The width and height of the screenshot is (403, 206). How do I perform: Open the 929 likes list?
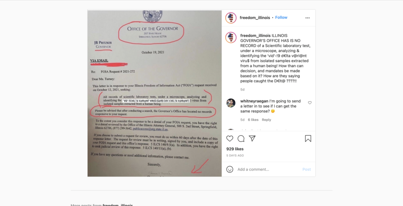click(x=235, y=149)
